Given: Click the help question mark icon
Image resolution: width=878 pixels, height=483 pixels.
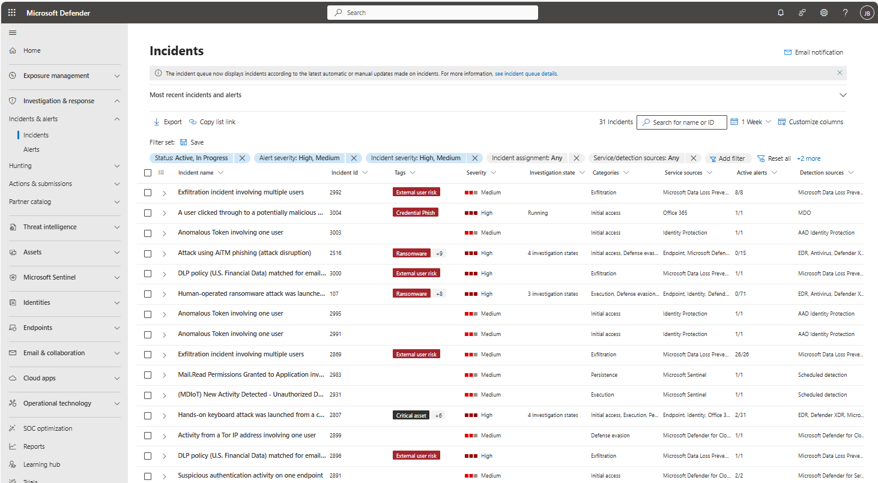Looking at the screenshot, I should pos(845,13).
